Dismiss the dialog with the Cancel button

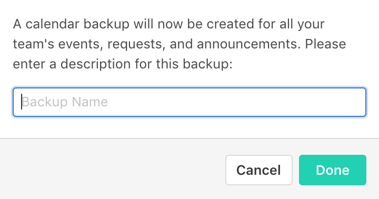click(259, 170)
